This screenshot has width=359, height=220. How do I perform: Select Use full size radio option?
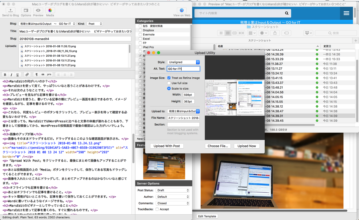pyautogui.click(x=169, y=83)
